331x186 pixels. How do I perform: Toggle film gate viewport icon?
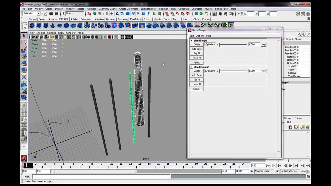(x=56, y=37)
